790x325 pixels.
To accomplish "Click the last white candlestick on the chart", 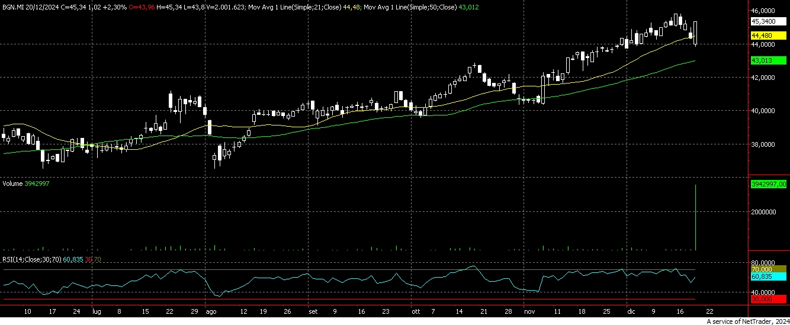I will coord(695,33).
